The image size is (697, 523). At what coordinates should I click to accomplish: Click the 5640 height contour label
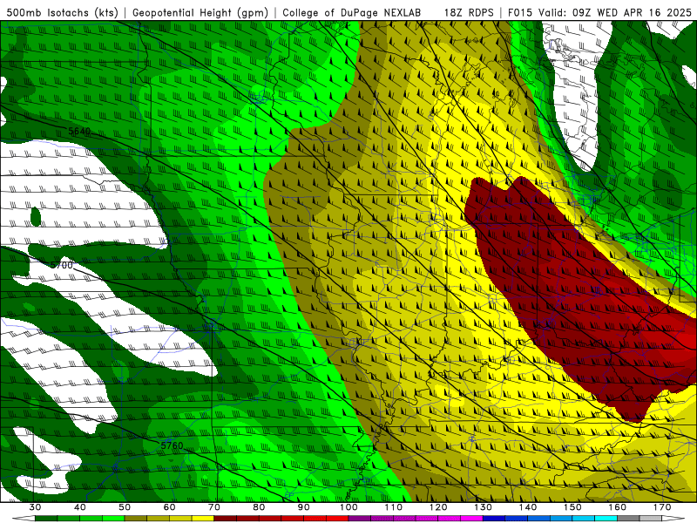coord(79,132)
